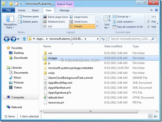Screen dimensions: 162x122
Task: Switch to List layout
Action: pos(47,26)
